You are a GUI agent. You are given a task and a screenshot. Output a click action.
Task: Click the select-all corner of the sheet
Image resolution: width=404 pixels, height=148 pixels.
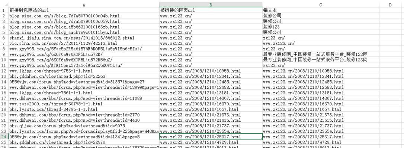click(x=4, y=5)
